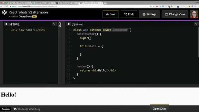This screenshot has height=112, width=199.
Task: Click JS editor vertical scrollbar
Action: tap(198, 42)
